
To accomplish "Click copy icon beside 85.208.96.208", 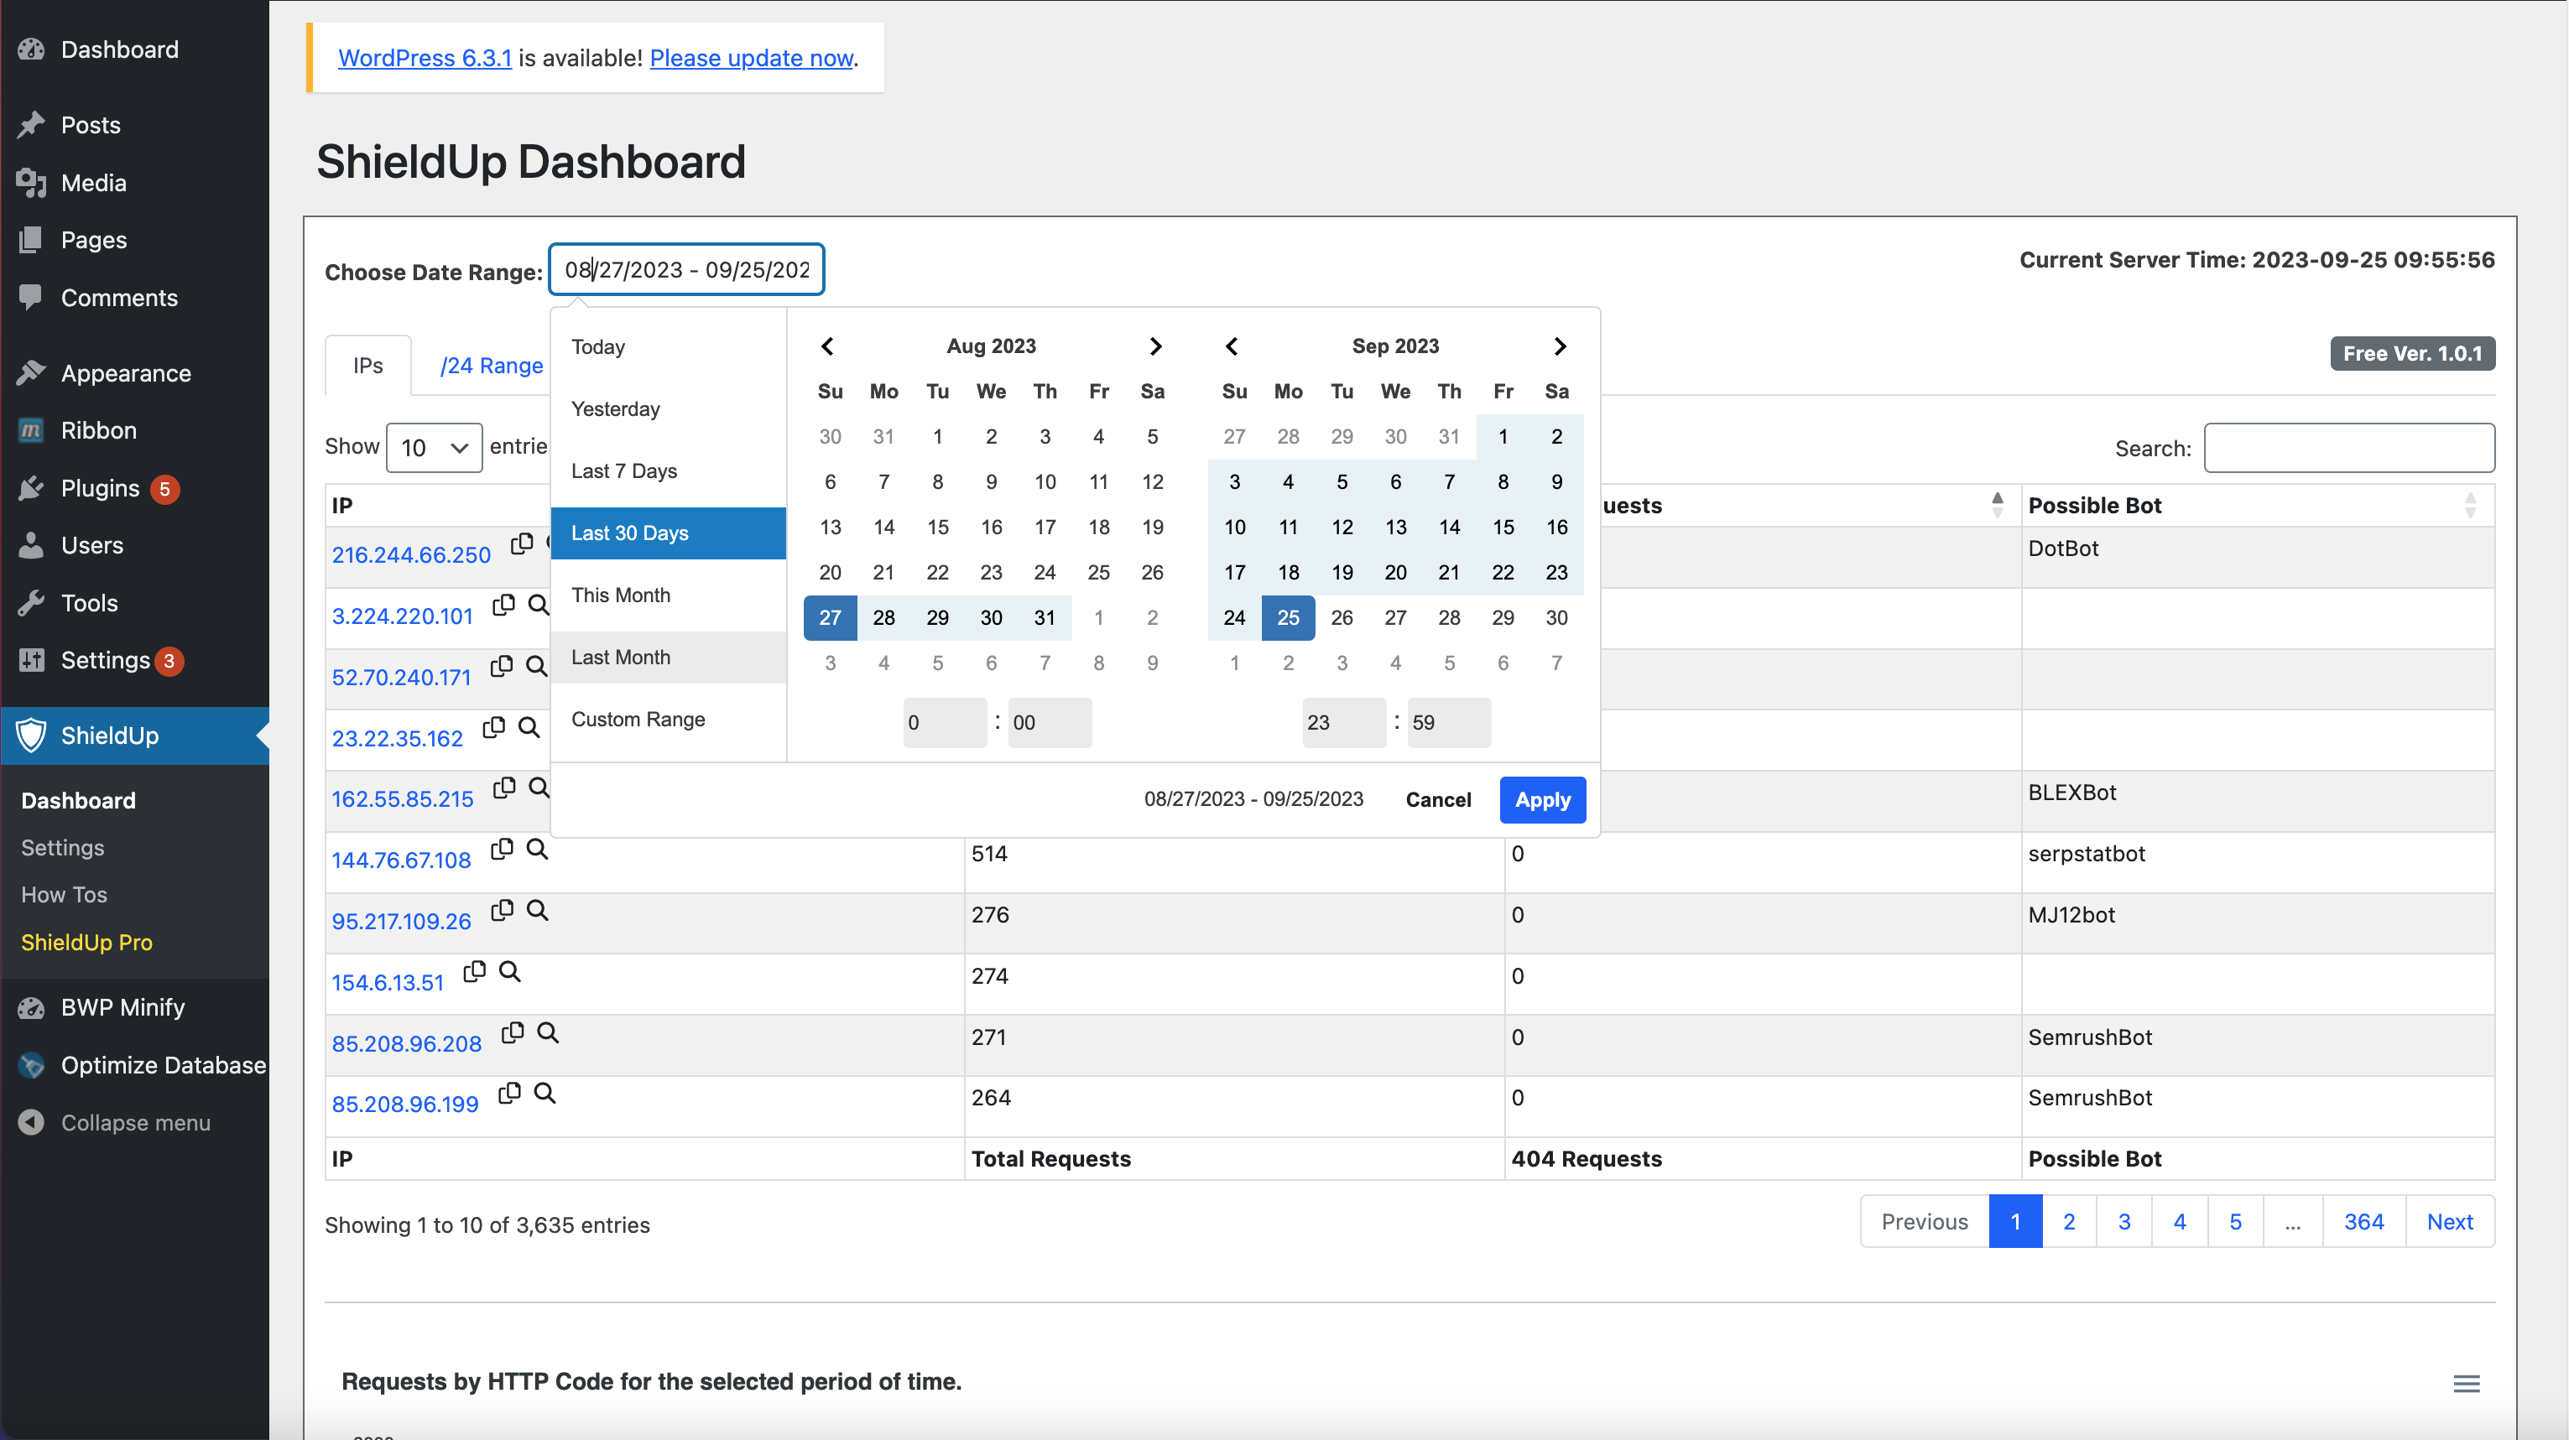I will (513, 1033).
